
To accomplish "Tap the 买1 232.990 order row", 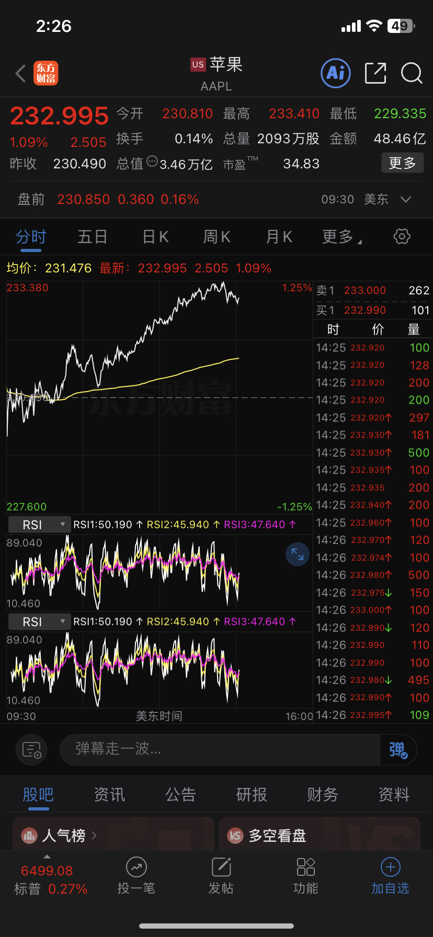I will pyautogui.click(x=373, y=310).
